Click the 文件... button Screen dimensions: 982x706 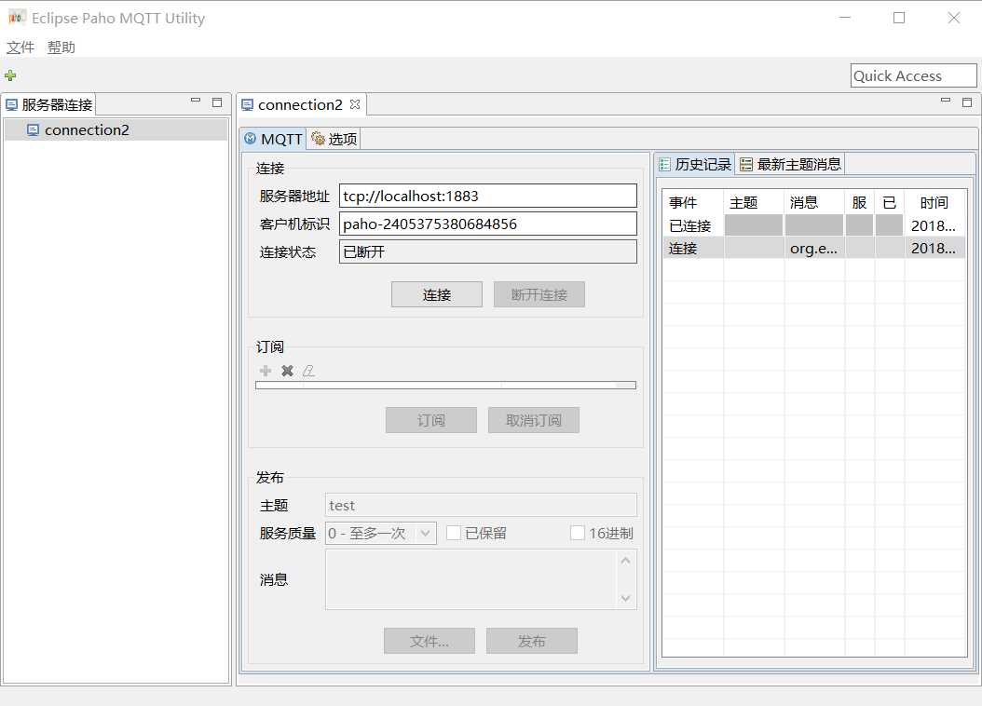pos(429,641)
